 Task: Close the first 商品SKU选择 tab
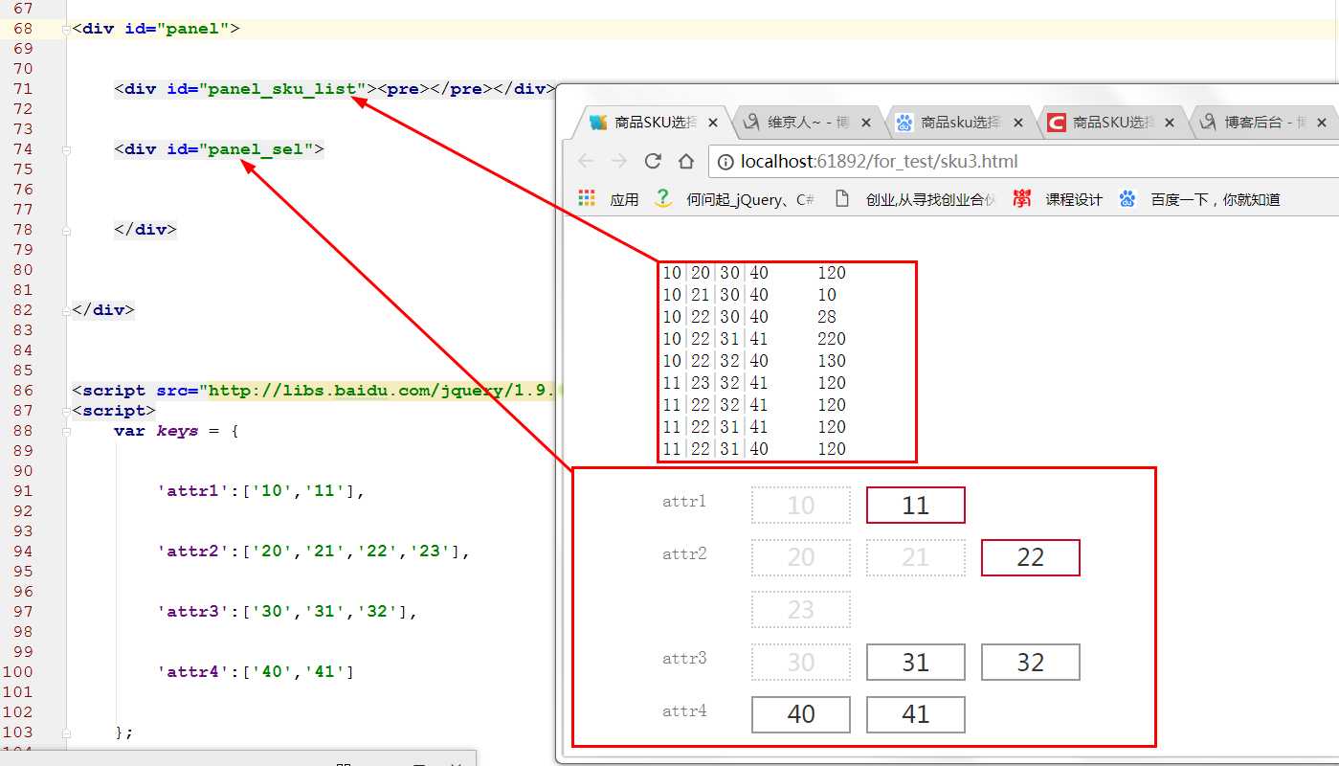point(713,123)
